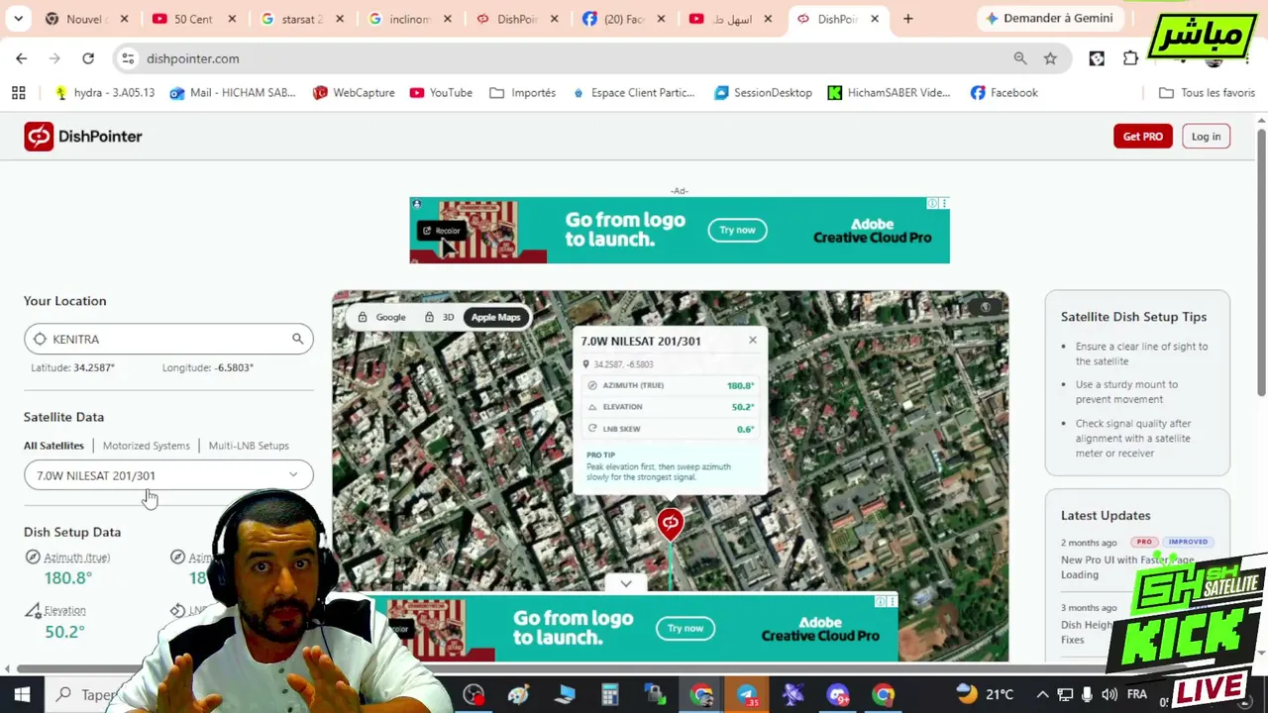Click the LNB Skew 0.6° row in popup
Screen dimensions: 1268x713
[x=670, y=429]
